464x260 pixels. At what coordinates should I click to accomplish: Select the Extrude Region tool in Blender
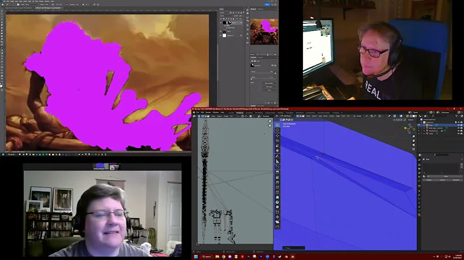coord(277,172)
